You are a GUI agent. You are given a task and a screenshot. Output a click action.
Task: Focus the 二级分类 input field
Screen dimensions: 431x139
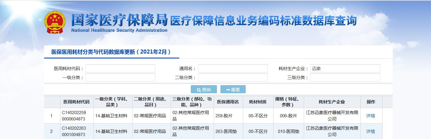233,77
